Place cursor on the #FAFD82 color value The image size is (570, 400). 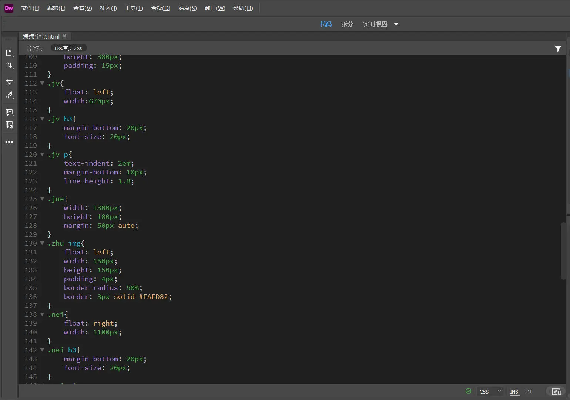tap(153, 297)
